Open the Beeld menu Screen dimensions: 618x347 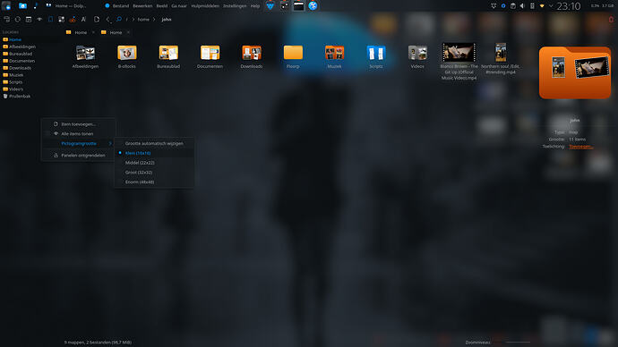162,6
